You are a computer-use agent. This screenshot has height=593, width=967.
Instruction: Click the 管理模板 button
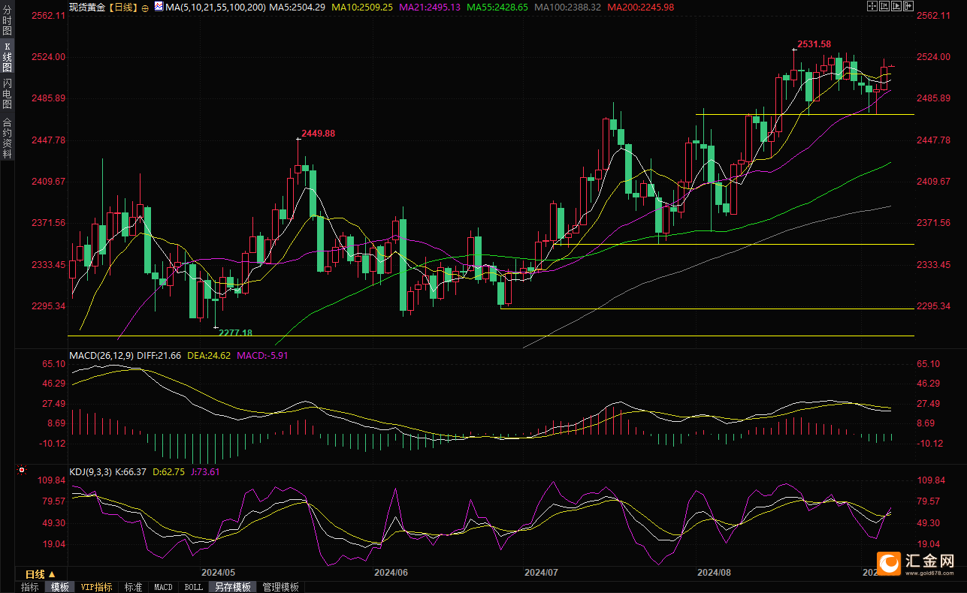click(x=280, y=587)
